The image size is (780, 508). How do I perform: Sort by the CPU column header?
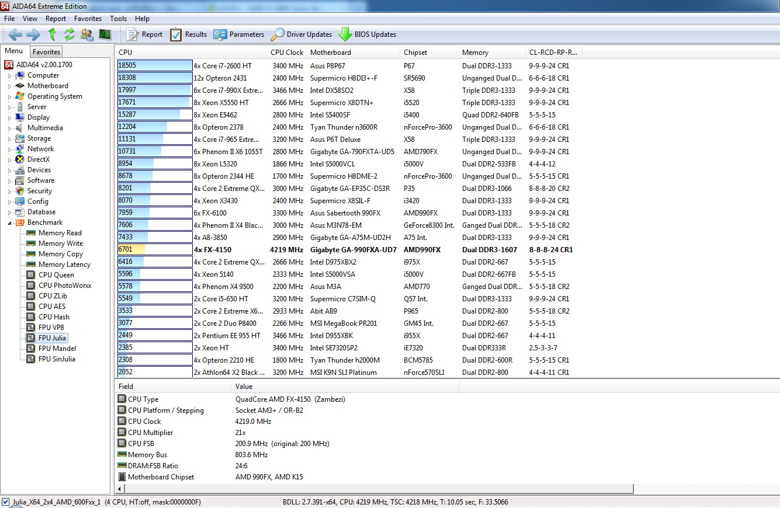coord(191,53)
